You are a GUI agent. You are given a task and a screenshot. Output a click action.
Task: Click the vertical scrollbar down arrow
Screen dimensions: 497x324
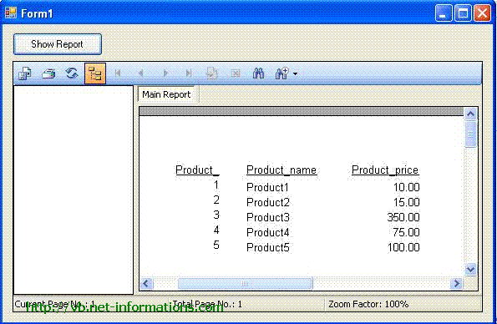point(471,270)
